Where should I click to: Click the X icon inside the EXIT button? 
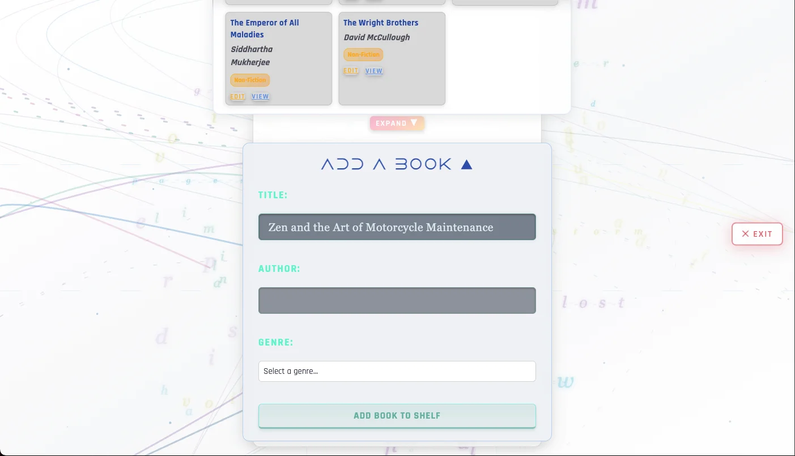pyautogui.click(x=746, y=233)
